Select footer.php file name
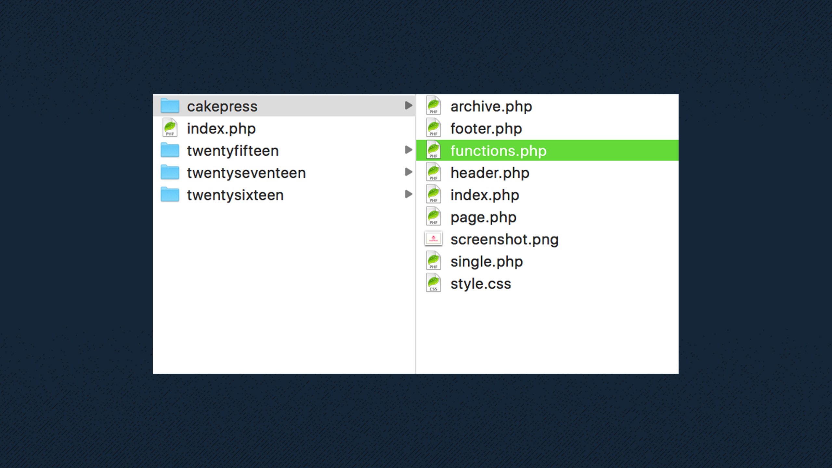The width and height of the screenshot is (832, 468). [x=486, y=129]
